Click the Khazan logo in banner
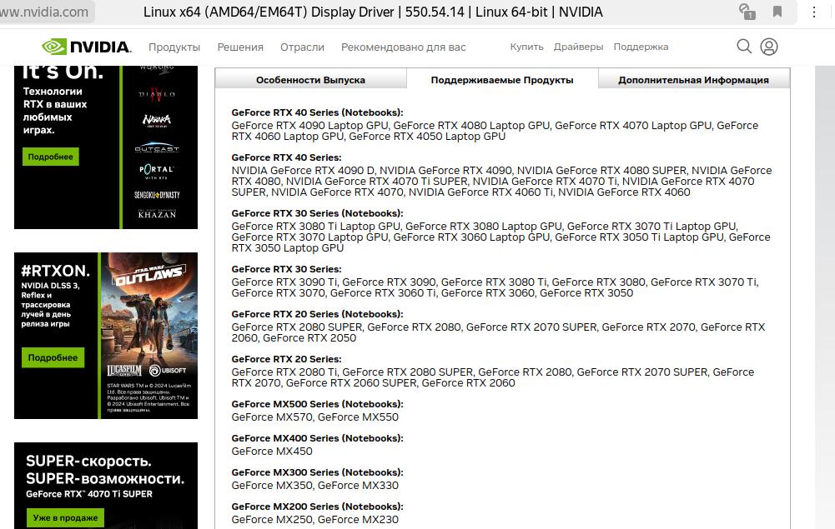835x529 pixels. 157,213
